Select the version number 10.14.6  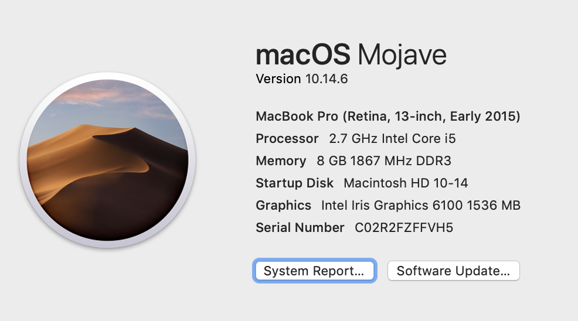(x=327, y=78)
